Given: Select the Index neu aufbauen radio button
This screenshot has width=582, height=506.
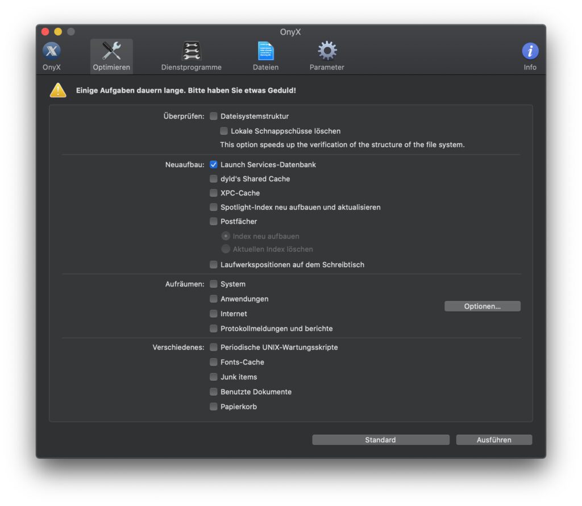Looking at the screenshot, I should tap(226, 236).
